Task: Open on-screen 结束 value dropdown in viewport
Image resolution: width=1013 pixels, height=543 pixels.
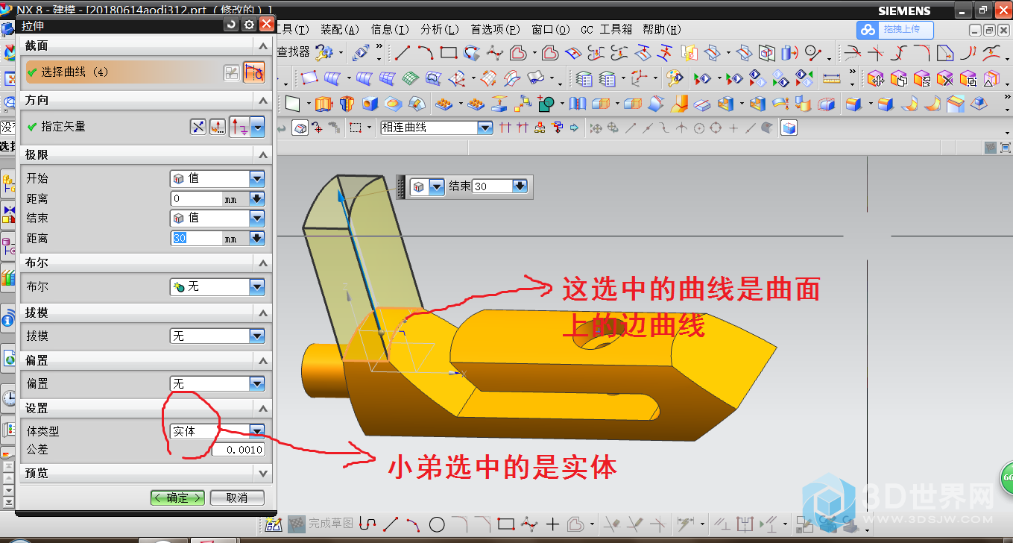Action: pos(520,186)
